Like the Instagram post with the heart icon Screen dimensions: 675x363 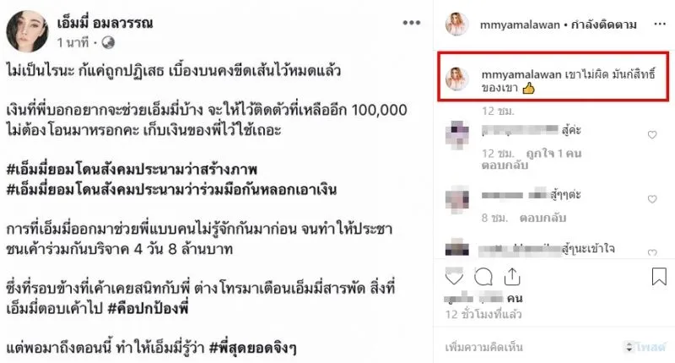[454, 278]
